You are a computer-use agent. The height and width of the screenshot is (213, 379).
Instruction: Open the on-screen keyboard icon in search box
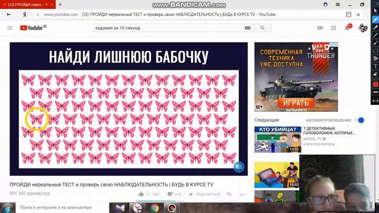click(x=248, y=28)
